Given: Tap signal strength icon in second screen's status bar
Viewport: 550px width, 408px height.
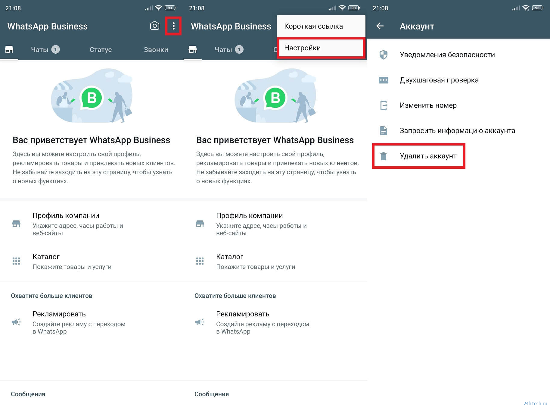Looking at the screenshot, I should (332, 8).
